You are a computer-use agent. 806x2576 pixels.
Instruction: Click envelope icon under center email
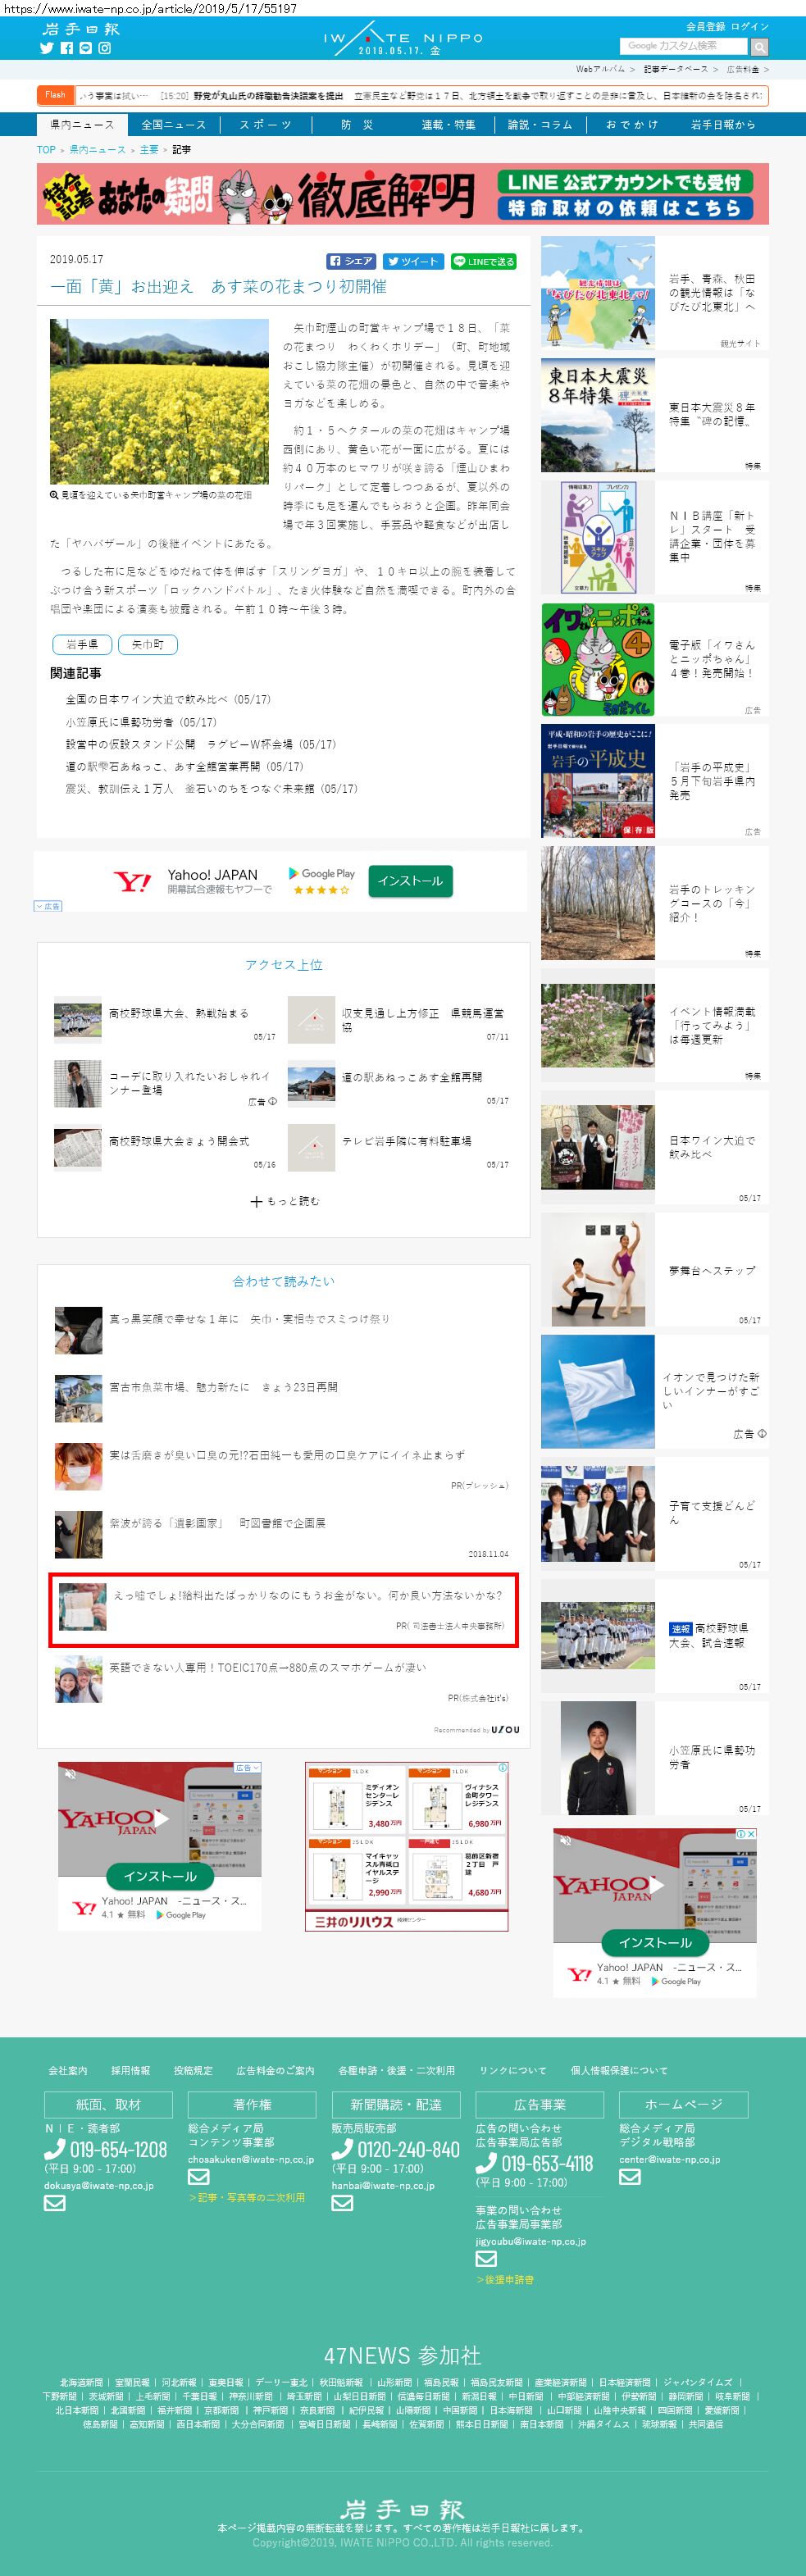click(630, 2176)
